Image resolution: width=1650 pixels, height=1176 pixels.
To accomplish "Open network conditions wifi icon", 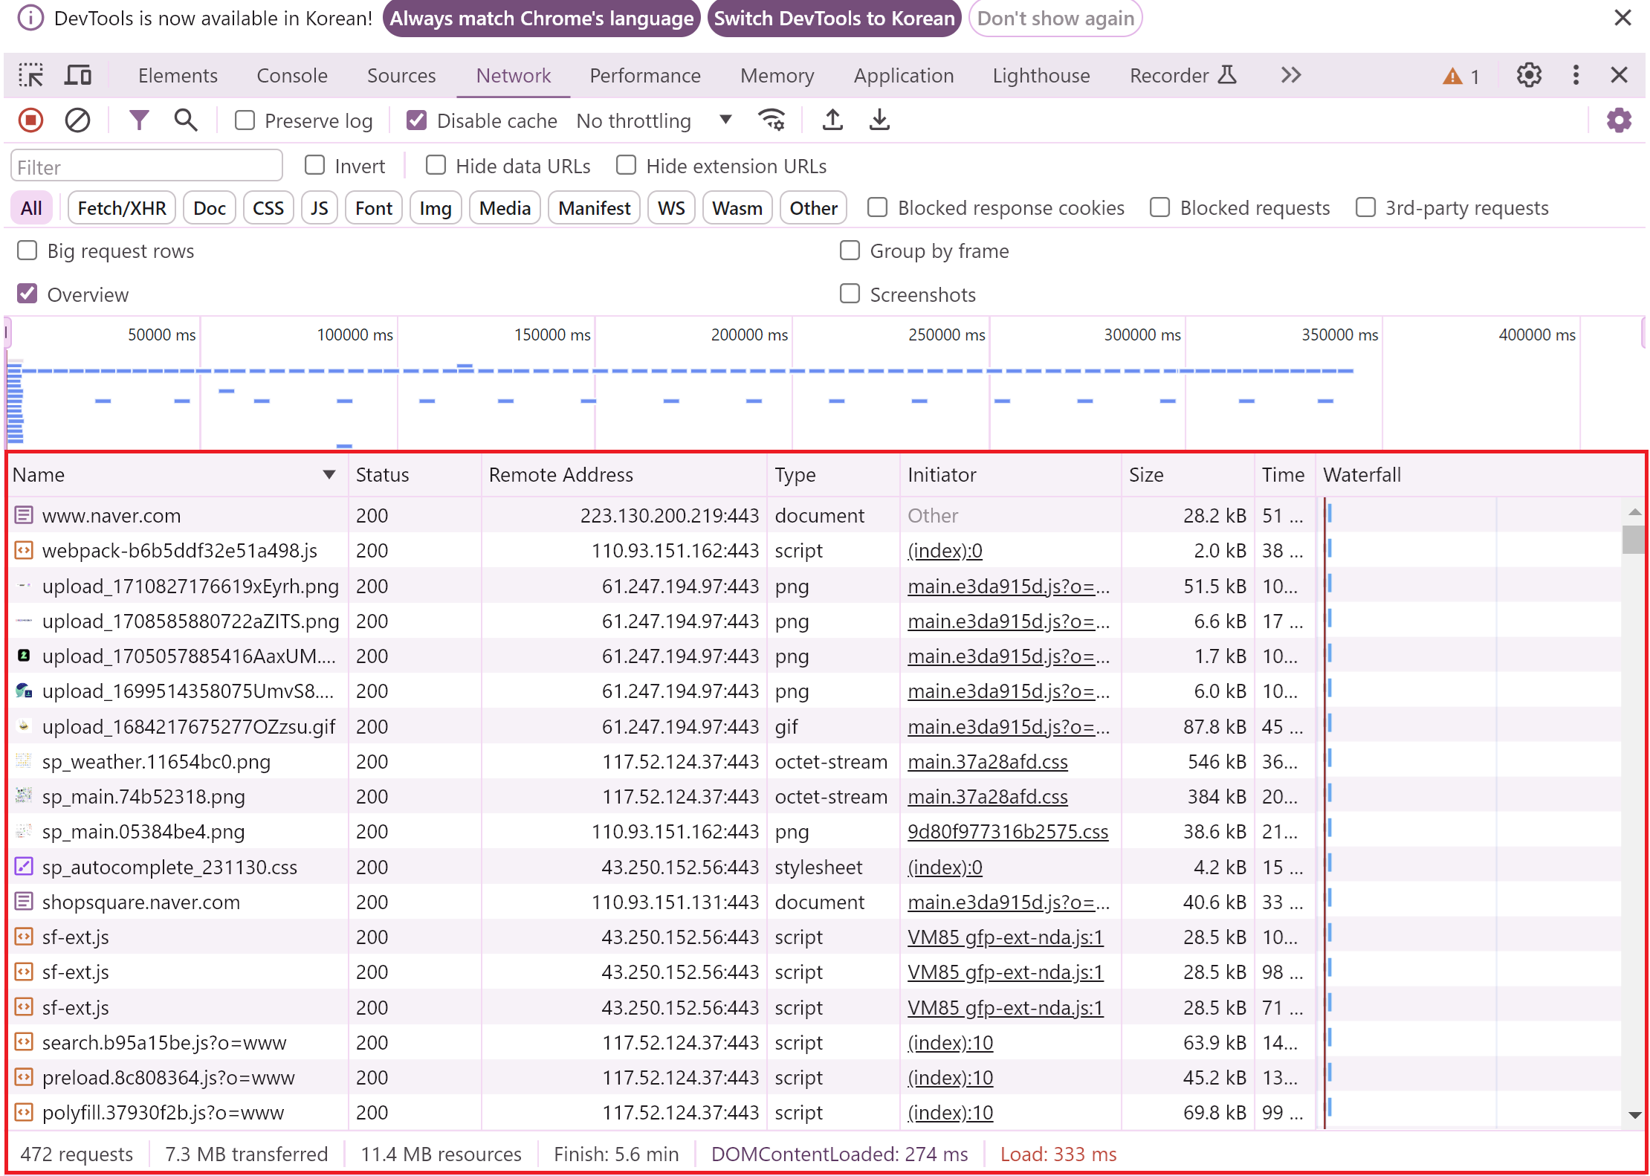I will click(771, 120).
